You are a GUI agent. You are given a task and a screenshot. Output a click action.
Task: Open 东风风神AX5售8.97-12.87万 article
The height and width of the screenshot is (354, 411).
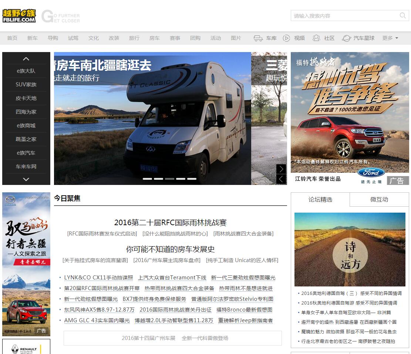click(100, 310)
